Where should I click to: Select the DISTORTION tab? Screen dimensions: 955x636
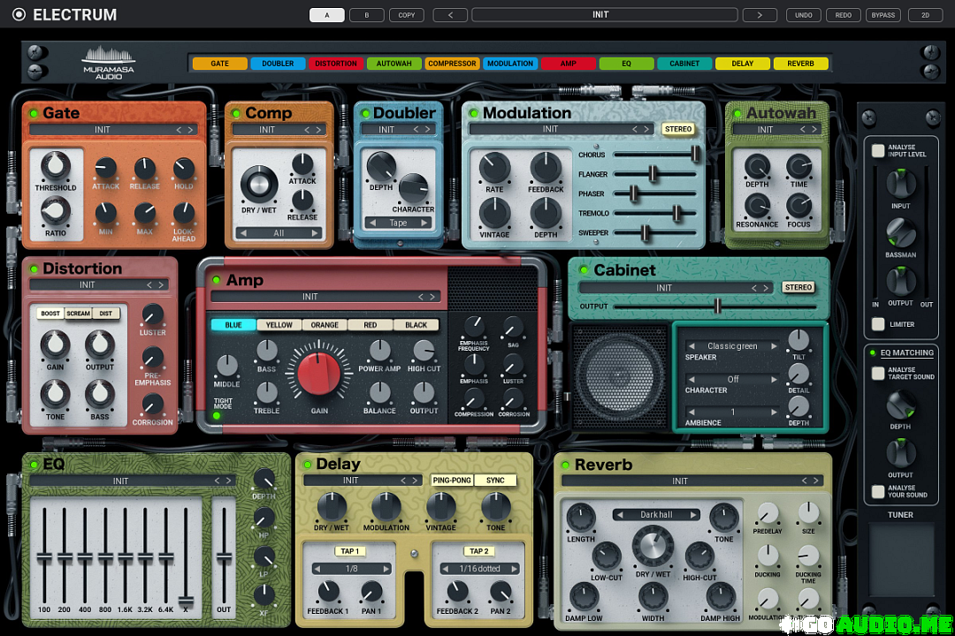pos(336,64)
